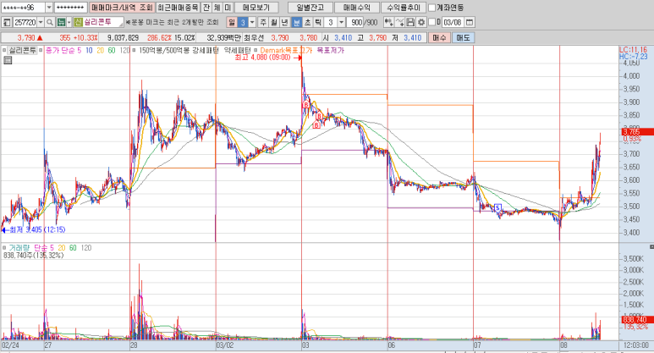Click the small square before 거래량 legend
Screen dimensions: 654x353
click(4, 248)
